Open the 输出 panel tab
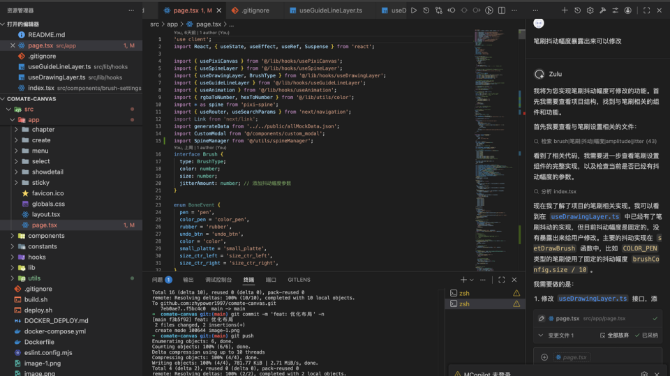Image resolution: width=670 pixels, height=376 pixels. click(x=188, y=280)
